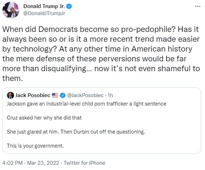Click the main tweet text starting 'When did Democrats'
Image resolution: width=205 pixels, height=170 pixels.
(101, 54)
